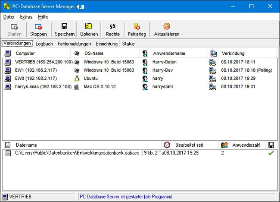The width and height of the screenshot is (280, 202).
Task: Open Optionen from the toolbar
Action: click(89, 27)
